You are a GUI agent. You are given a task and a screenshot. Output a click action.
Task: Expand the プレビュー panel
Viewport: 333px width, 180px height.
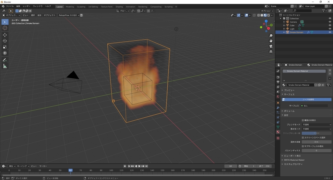(x=289, y=90)
